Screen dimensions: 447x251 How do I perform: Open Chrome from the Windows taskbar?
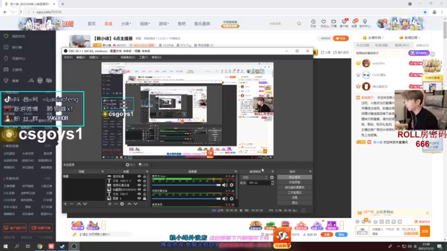pyautogui.click(x=40, y=246)
